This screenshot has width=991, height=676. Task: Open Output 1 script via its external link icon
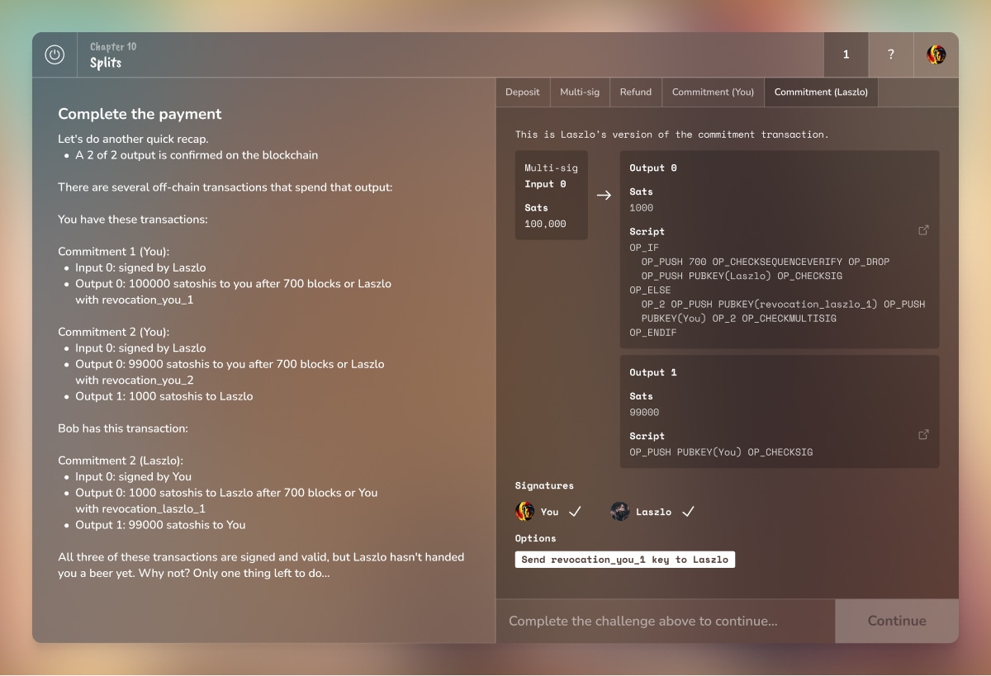tap(923, 434)
